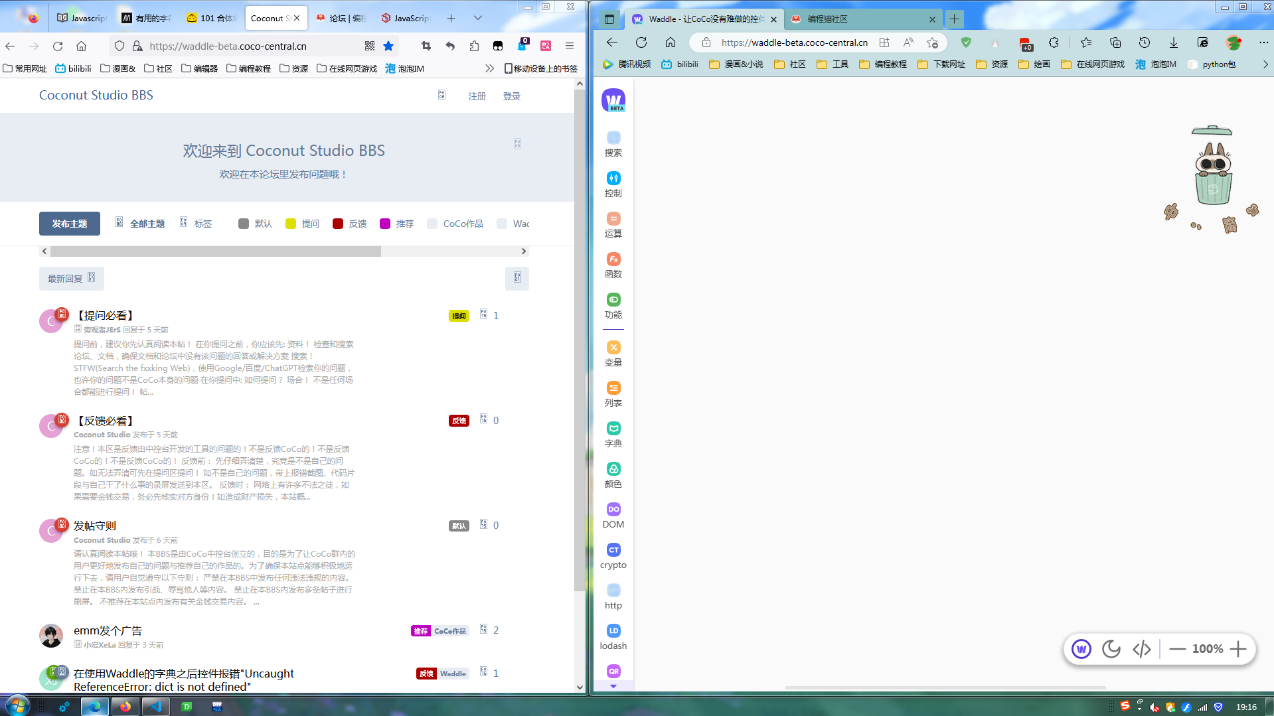Show more Edge favorites via overflow arrow

tap(1265, 64)
